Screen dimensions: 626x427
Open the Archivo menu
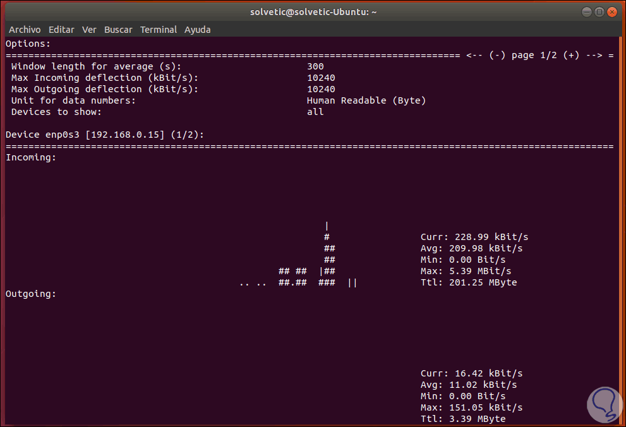[x=25, y=30]
